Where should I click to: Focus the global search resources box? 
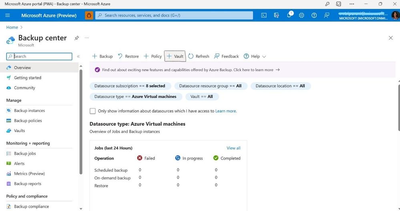pos(174,15)
